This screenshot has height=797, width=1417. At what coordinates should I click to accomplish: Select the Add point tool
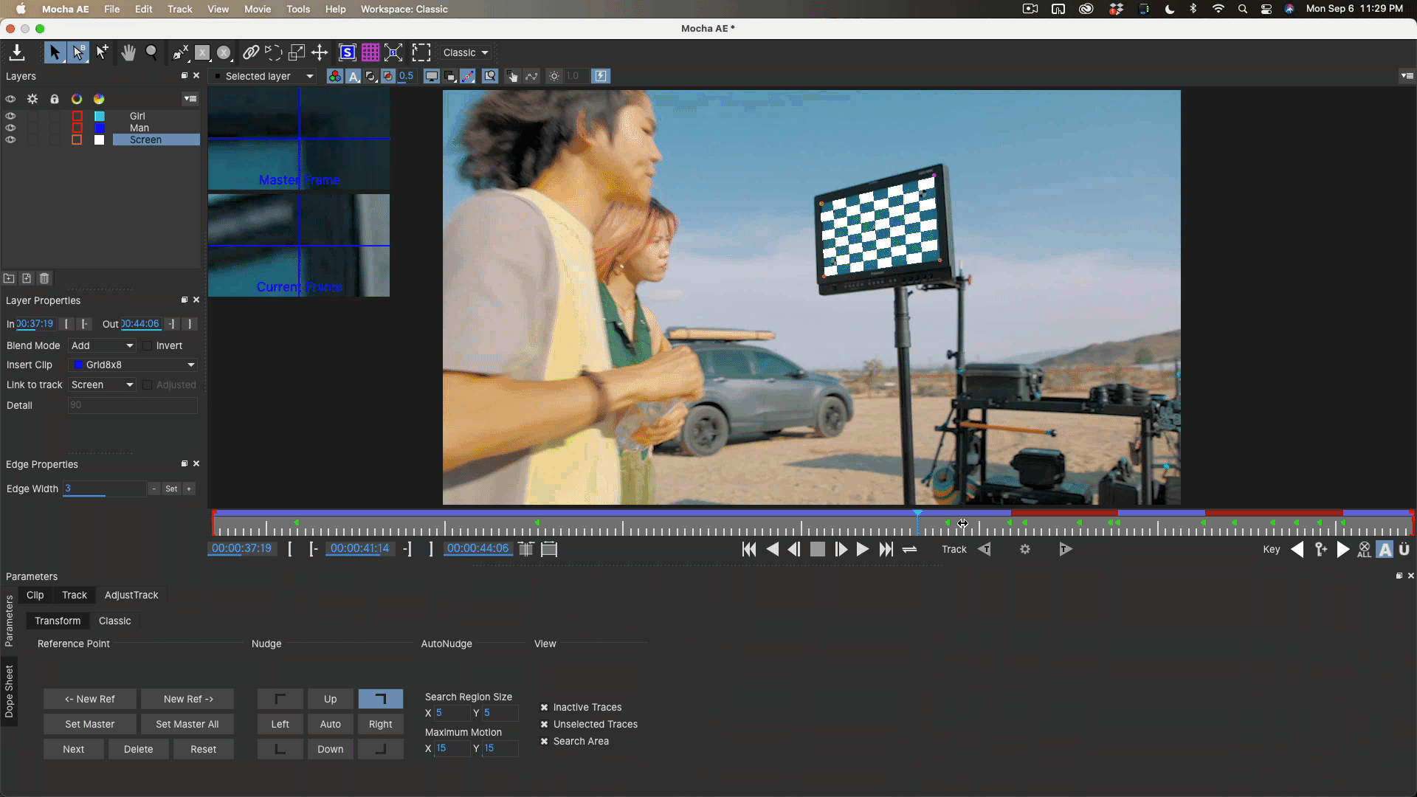[103, 52]
